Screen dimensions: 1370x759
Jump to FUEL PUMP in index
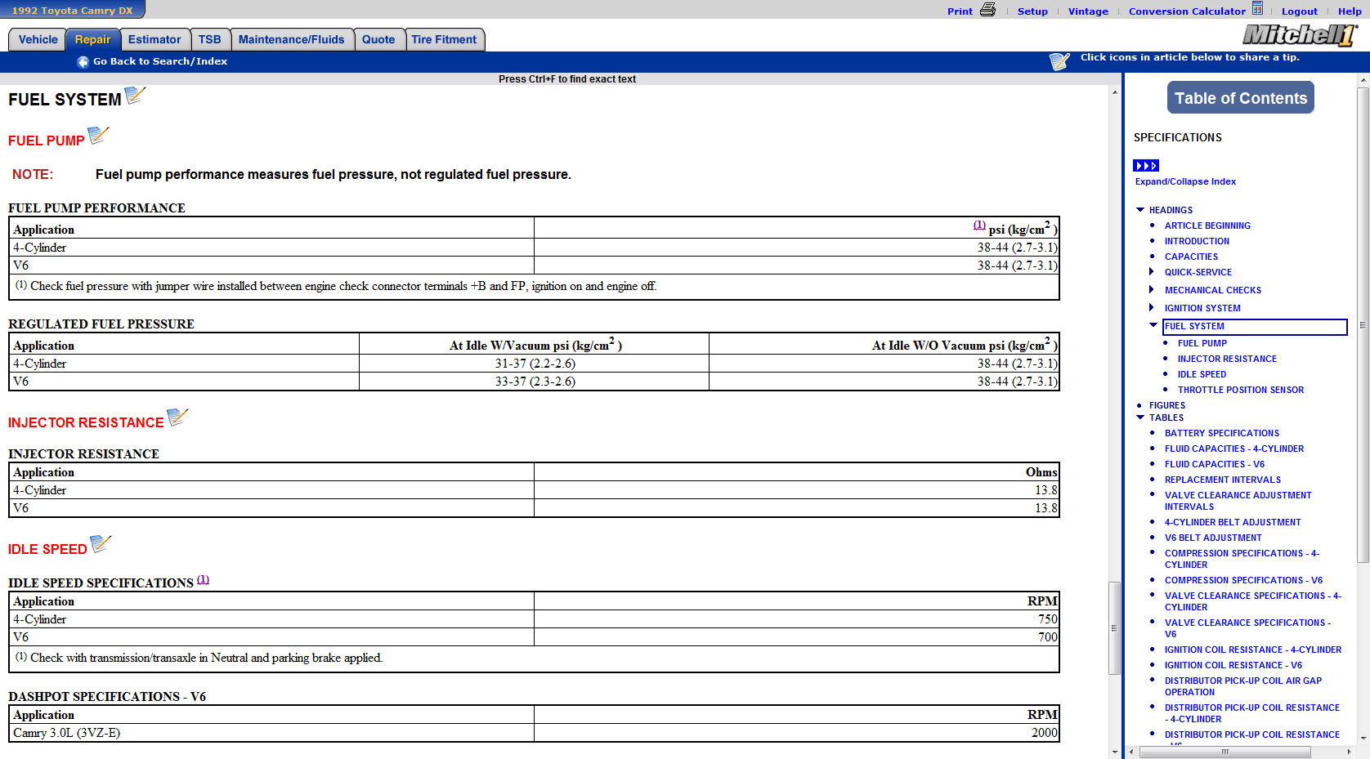tap(1202, 343)
